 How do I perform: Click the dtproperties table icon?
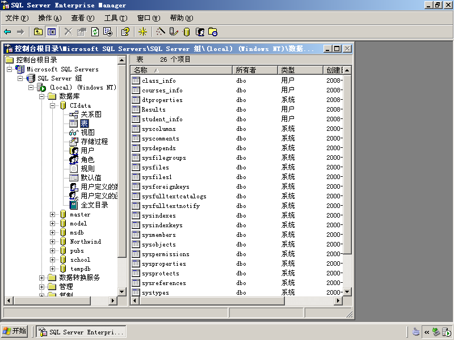136,100
